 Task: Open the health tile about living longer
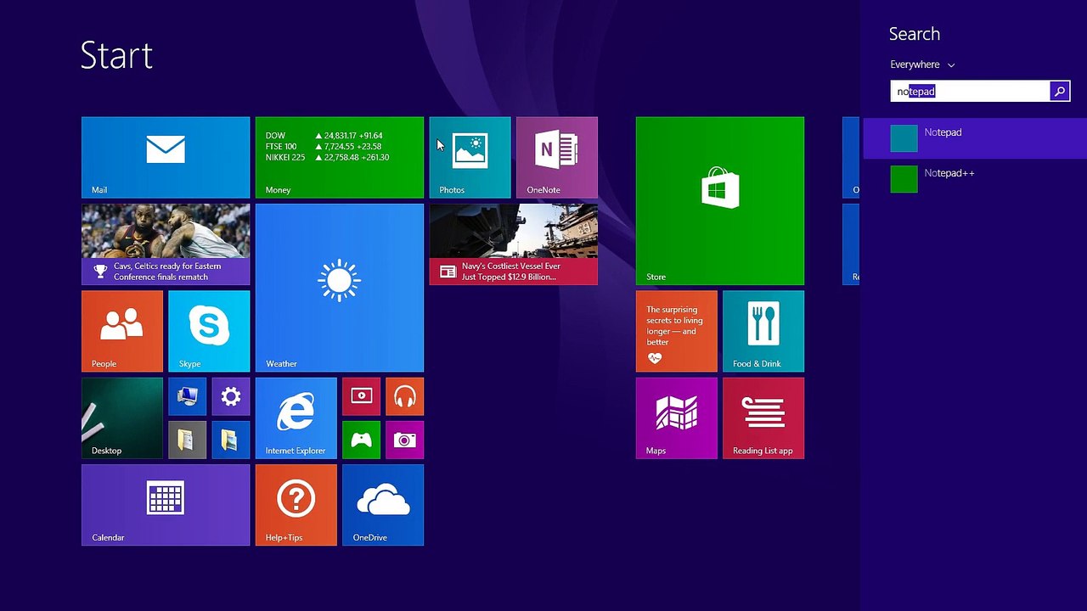click(x=677, y=331)
